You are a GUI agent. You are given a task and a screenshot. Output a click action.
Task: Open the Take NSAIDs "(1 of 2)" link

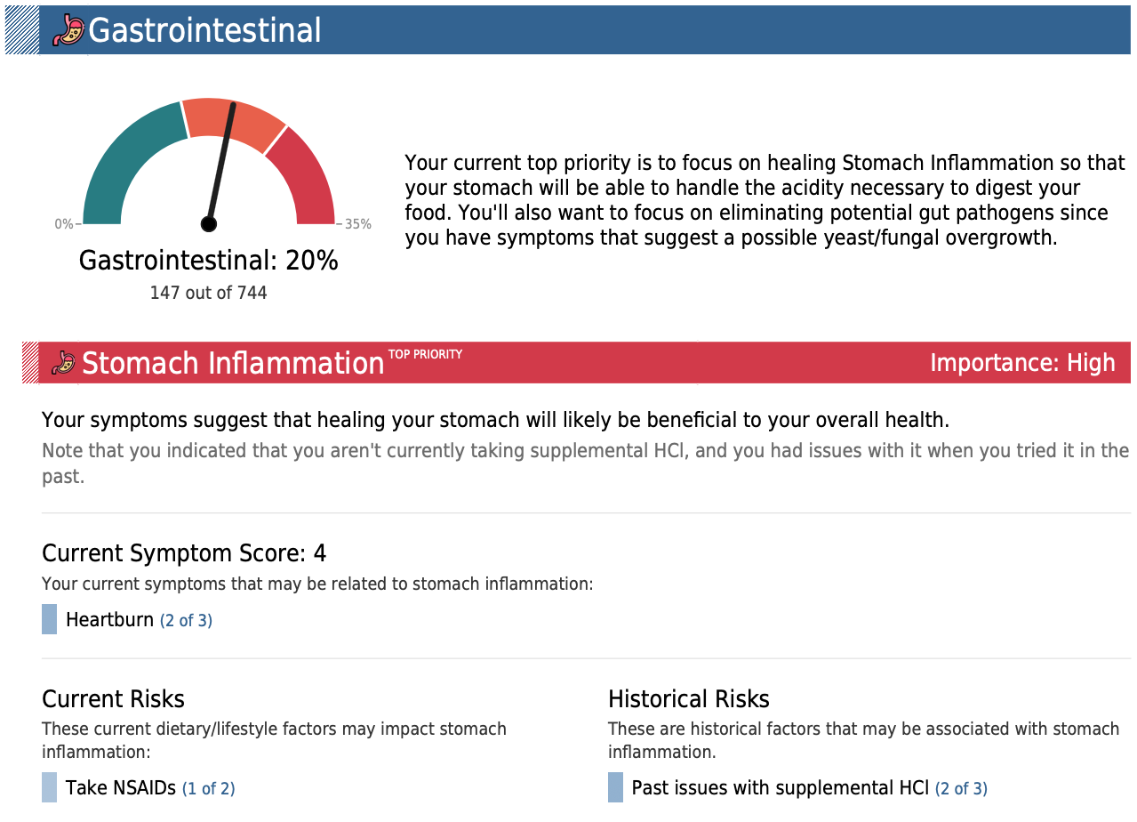[x=208, y=788]
